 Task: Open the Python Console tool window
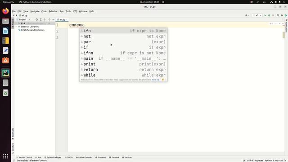click(x=84, y=157)
